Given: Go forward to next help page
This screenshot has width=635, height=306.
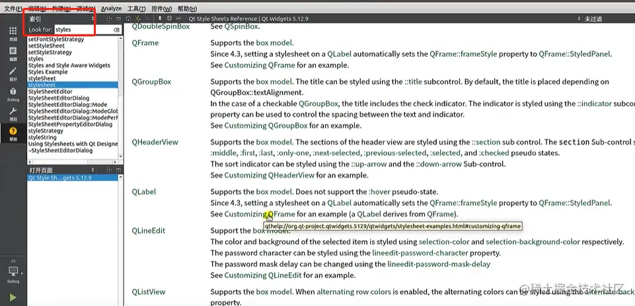Looking at the screenshot, I should [x=148, y=19].
